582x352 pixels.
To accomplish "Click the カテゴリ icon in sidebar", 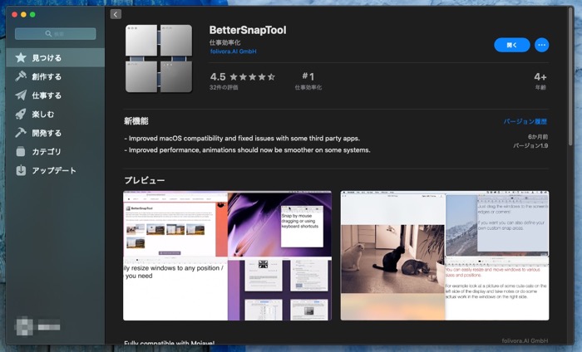I will 21,151.
